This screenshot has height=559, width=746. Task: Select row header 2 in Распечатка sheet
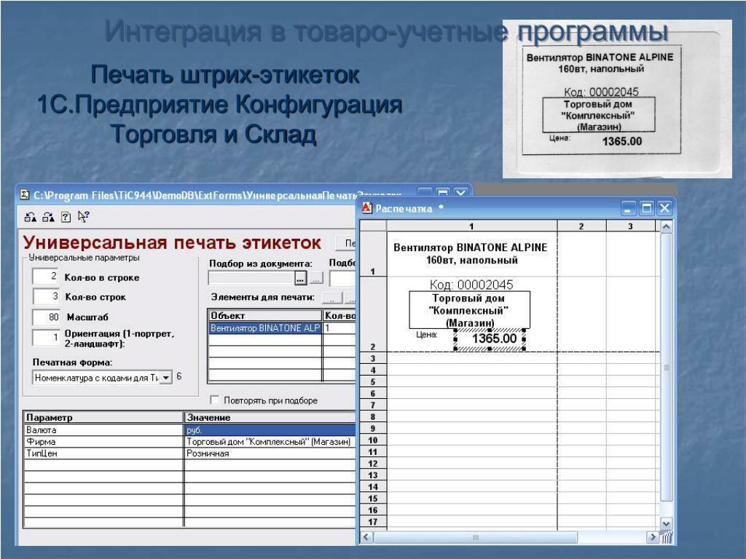[x=372, y=314]
